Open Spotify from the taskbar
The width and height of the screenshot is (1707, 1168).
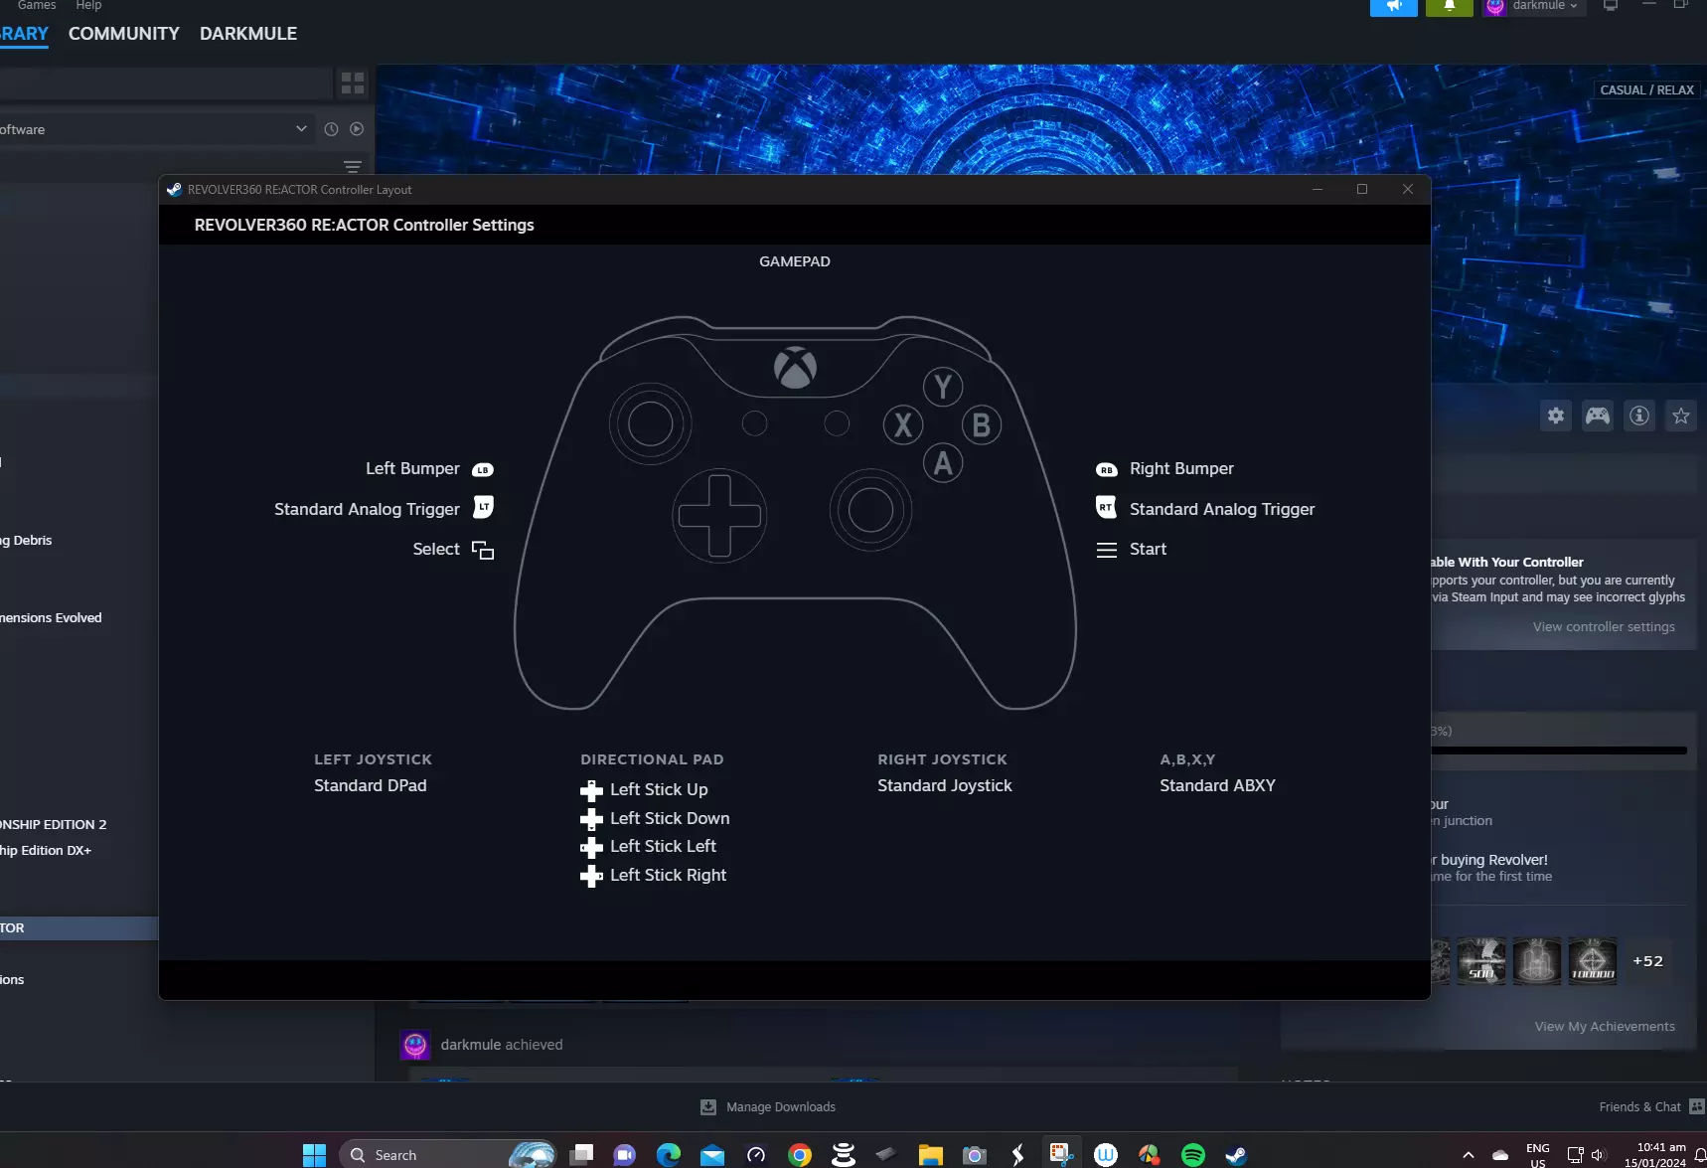pyautogui.click(x=1193, y=1154)
